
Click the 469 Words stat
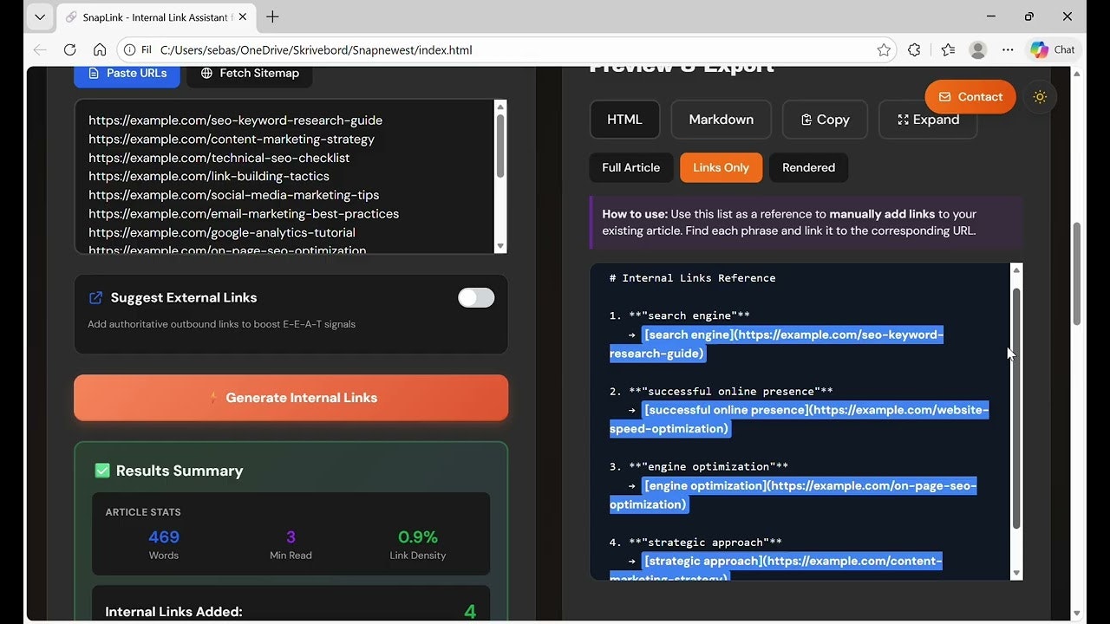(164, 544)
